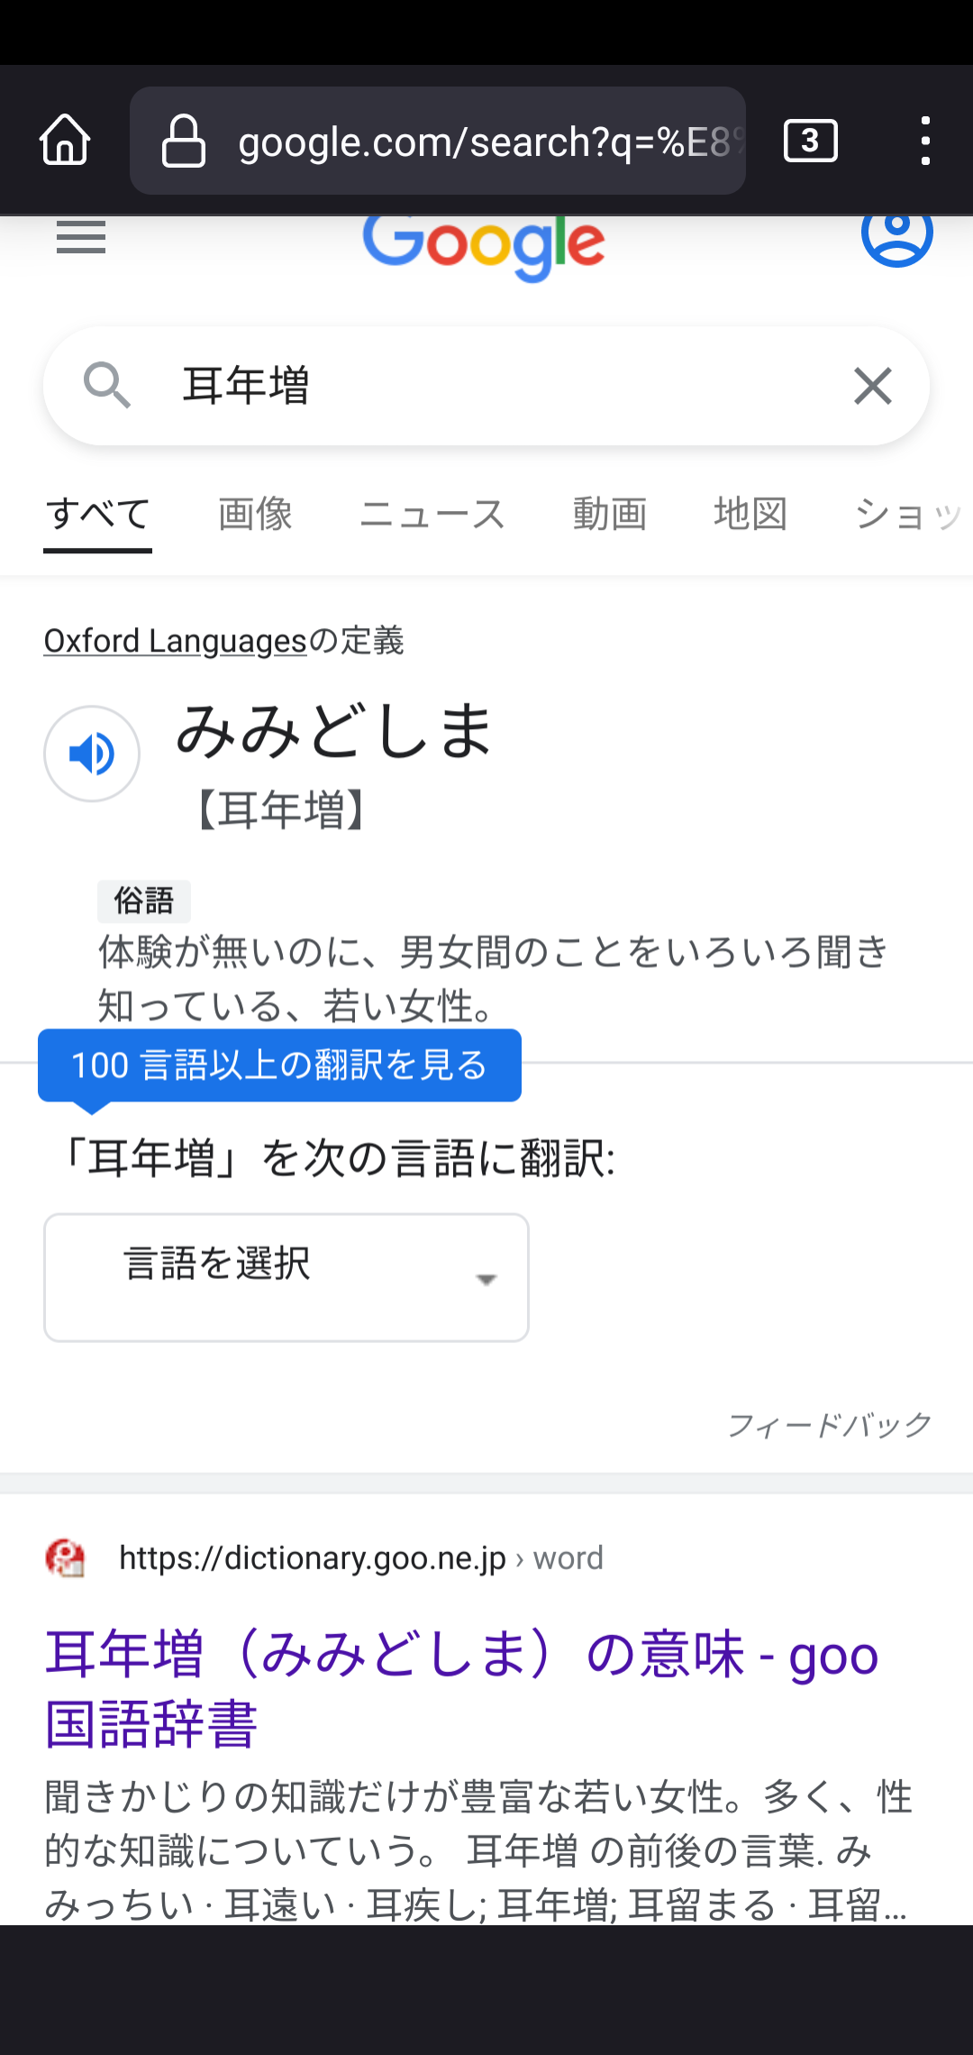
Task: Tap the 100 言語以上の翻訳を見る tooltip
Action: click(x=279, y=1065)
